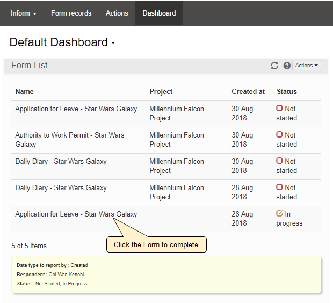Select the Dashboard tab
Screen dimensions: 333x303
click(x=159, y=13)
